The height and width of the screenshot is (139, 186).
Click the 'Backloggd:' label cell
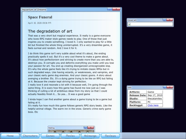tap(137, 105)
